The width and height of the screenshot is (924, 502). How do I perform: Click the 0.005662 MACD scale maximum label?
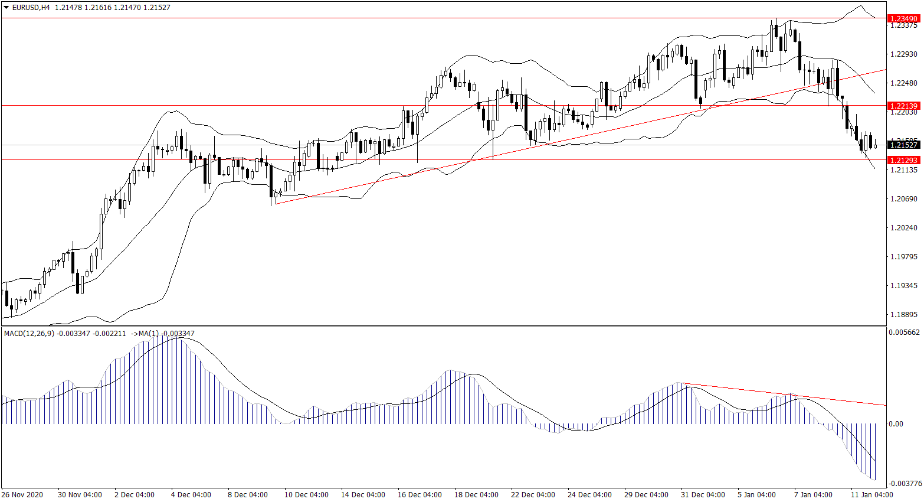coord(904,333)
